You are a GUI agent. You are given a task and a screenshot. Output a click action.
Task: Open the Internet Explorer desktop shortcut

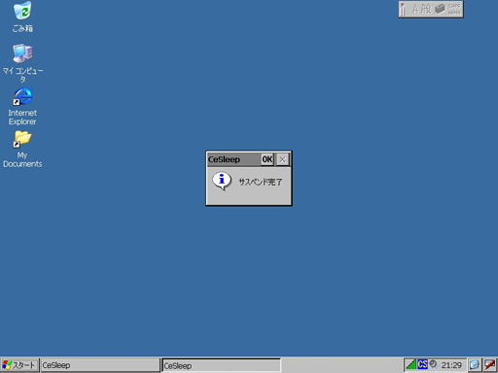(22, 105)
